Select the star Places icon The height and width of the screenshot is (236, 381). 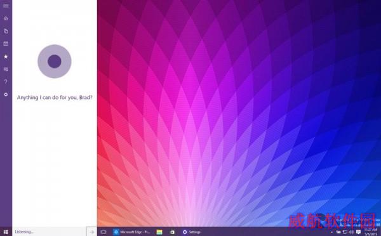click(6, 56)
